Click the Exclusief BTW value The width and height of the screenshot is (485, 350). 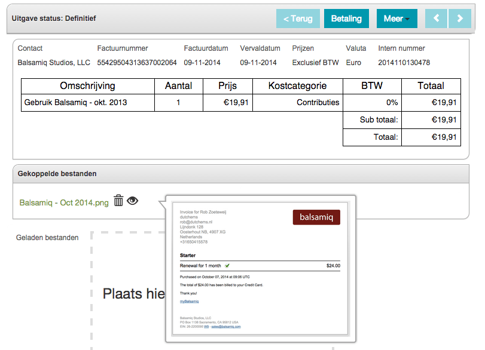(x=316, y=63)
